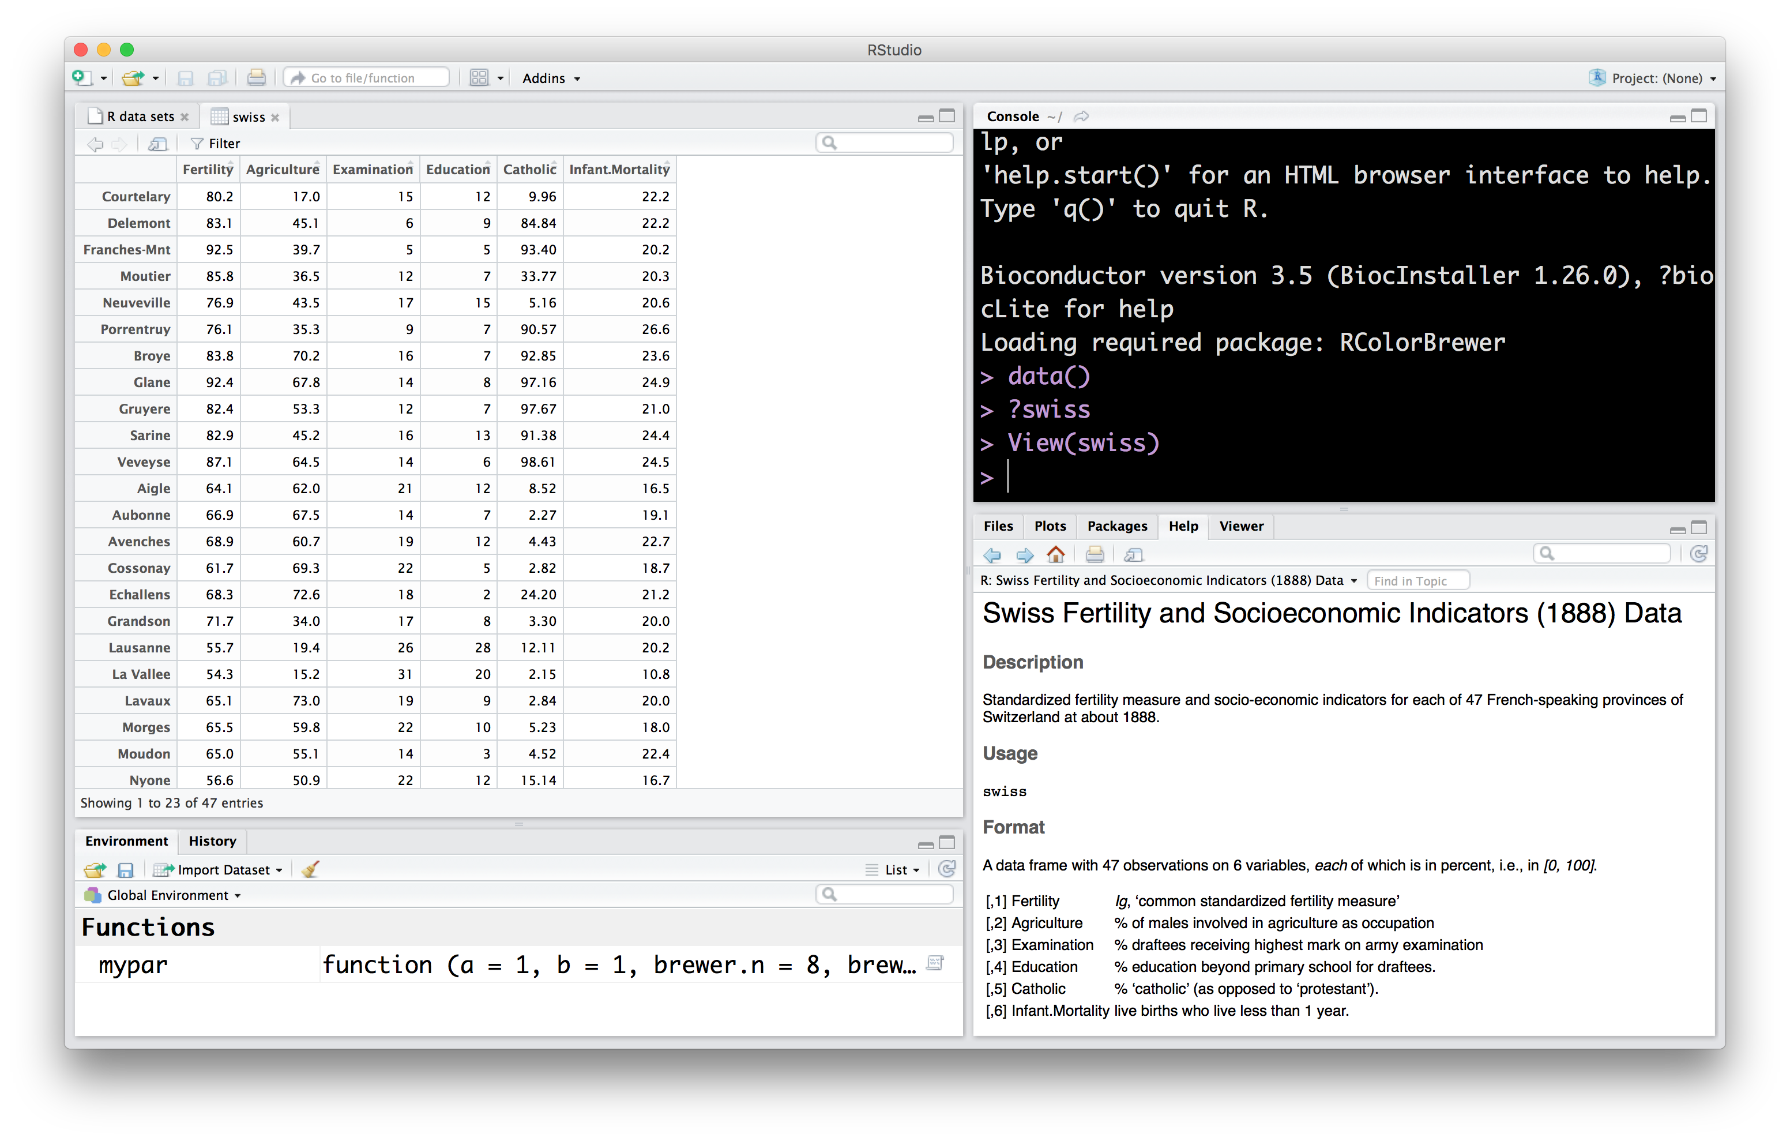Click the Find in Topic field
1790x1141 pixels.
tap(1417, 581)
